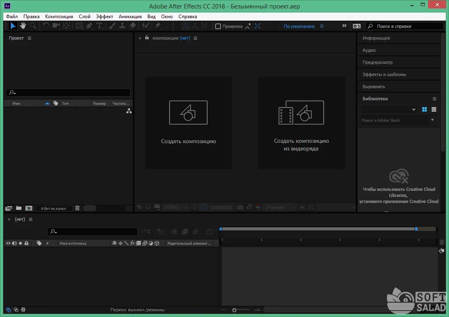Toggle the layer lock icon on composition tab
Screen dimensions: 449x317
(x=147, y=38)
